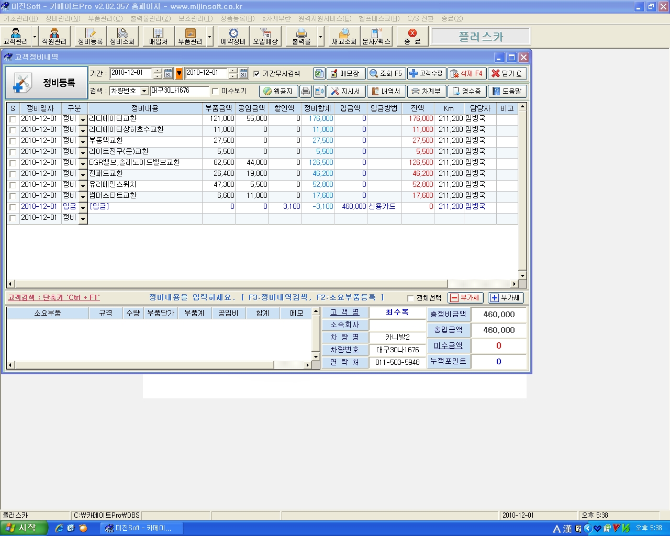This screenshot has width=670, height=536.
Task: Click the 대구30나1676 search input field
Action: pyautogui.click(x=180, y=91)
